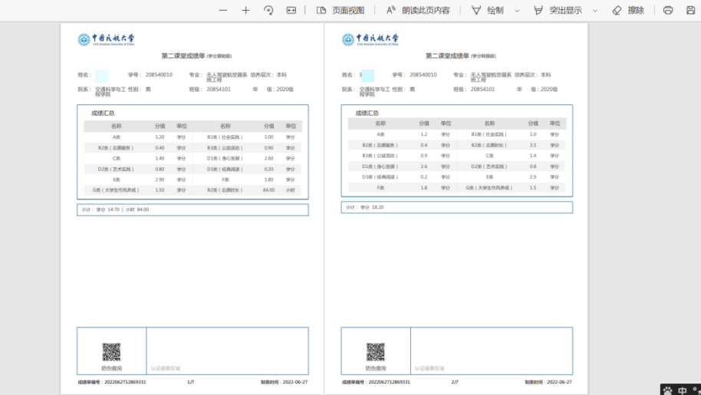Click the zoom in plus icon
This screenshot has width=701, height=395.
click(x=245, y=10)
